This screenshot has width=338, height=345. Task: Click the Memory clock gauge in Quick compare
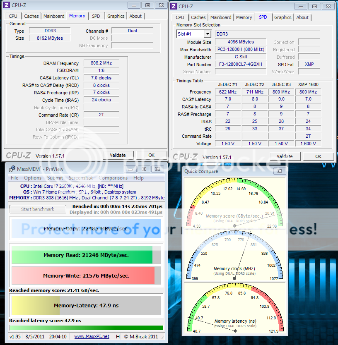click(x=234, y=256)
